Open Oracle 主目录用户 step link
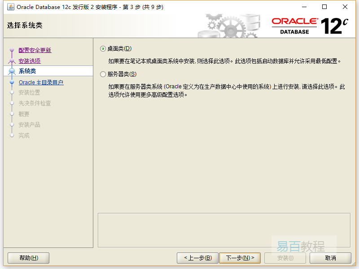The image size is (359, 269). tap(41, 82)
